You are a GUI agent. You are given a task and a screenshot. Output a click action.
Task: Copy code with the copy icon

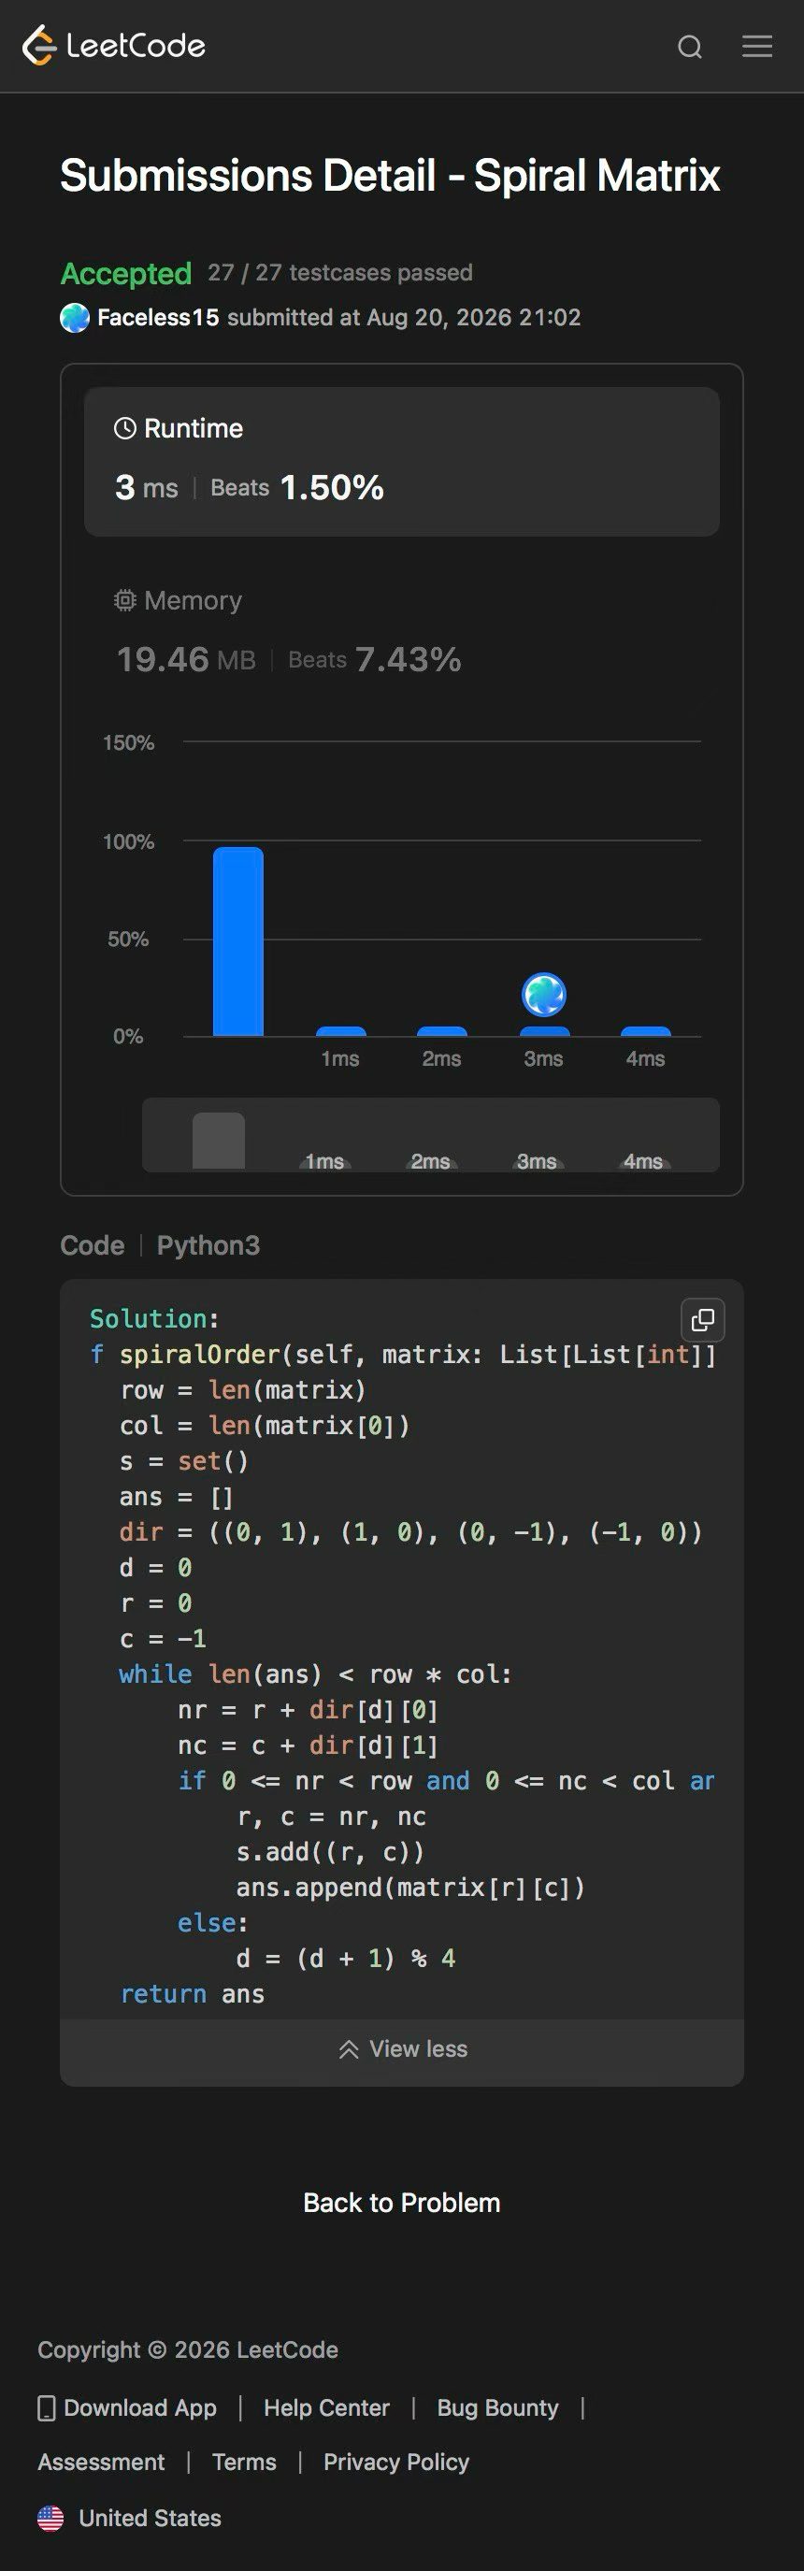pyautogui.click(x=702, y=1319)
